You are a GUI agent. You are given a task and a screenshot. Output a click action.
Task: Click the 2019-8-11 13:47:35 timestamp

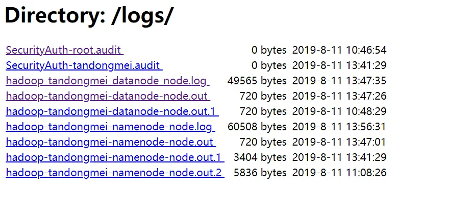click(339, 81)
